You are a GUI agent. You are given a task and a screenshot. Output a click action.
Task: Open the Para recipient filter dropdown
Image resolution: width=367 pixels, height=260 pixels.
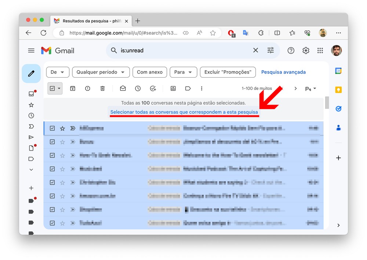click(x=183, y=72)
